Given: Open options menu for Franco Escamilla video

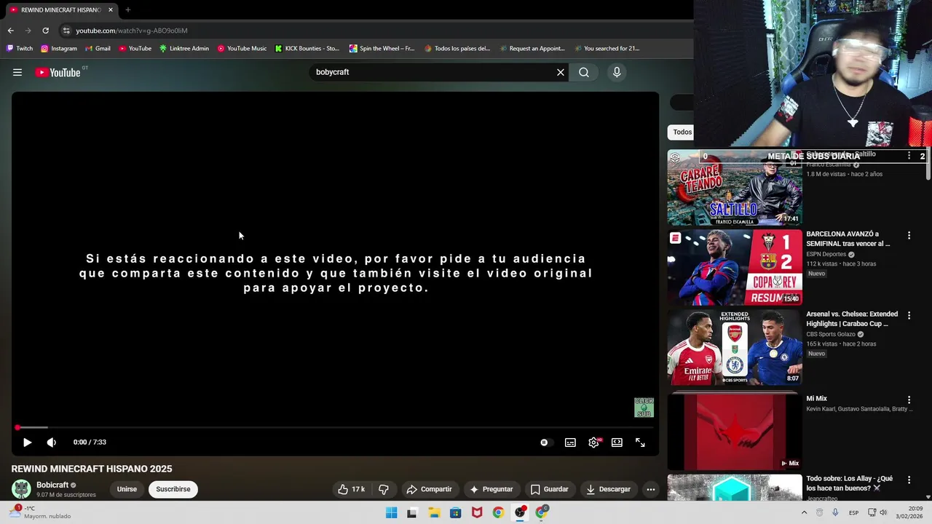Looking at the screenshot, I should [909, 156].
